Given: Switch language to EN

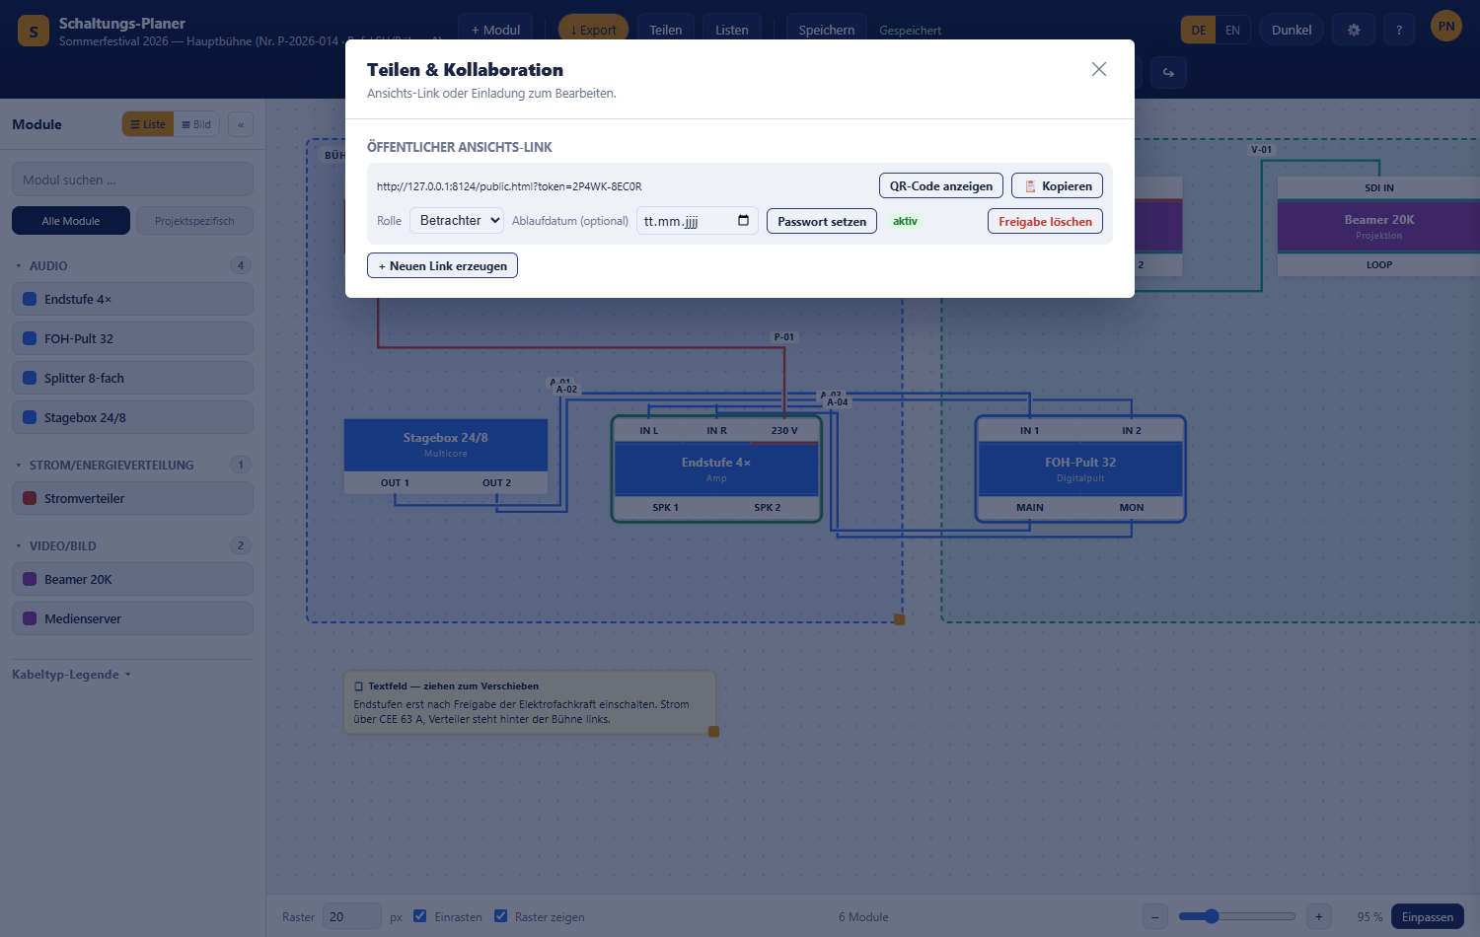Looking at the screenshot, I should [x=1232, y=30].
